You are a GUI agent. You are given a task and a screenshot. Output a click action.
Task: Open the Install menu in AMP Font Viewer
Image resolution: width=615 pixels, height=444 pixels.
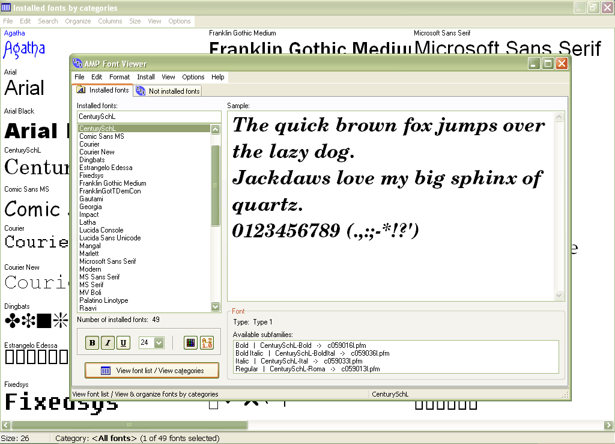coord(146,77)
